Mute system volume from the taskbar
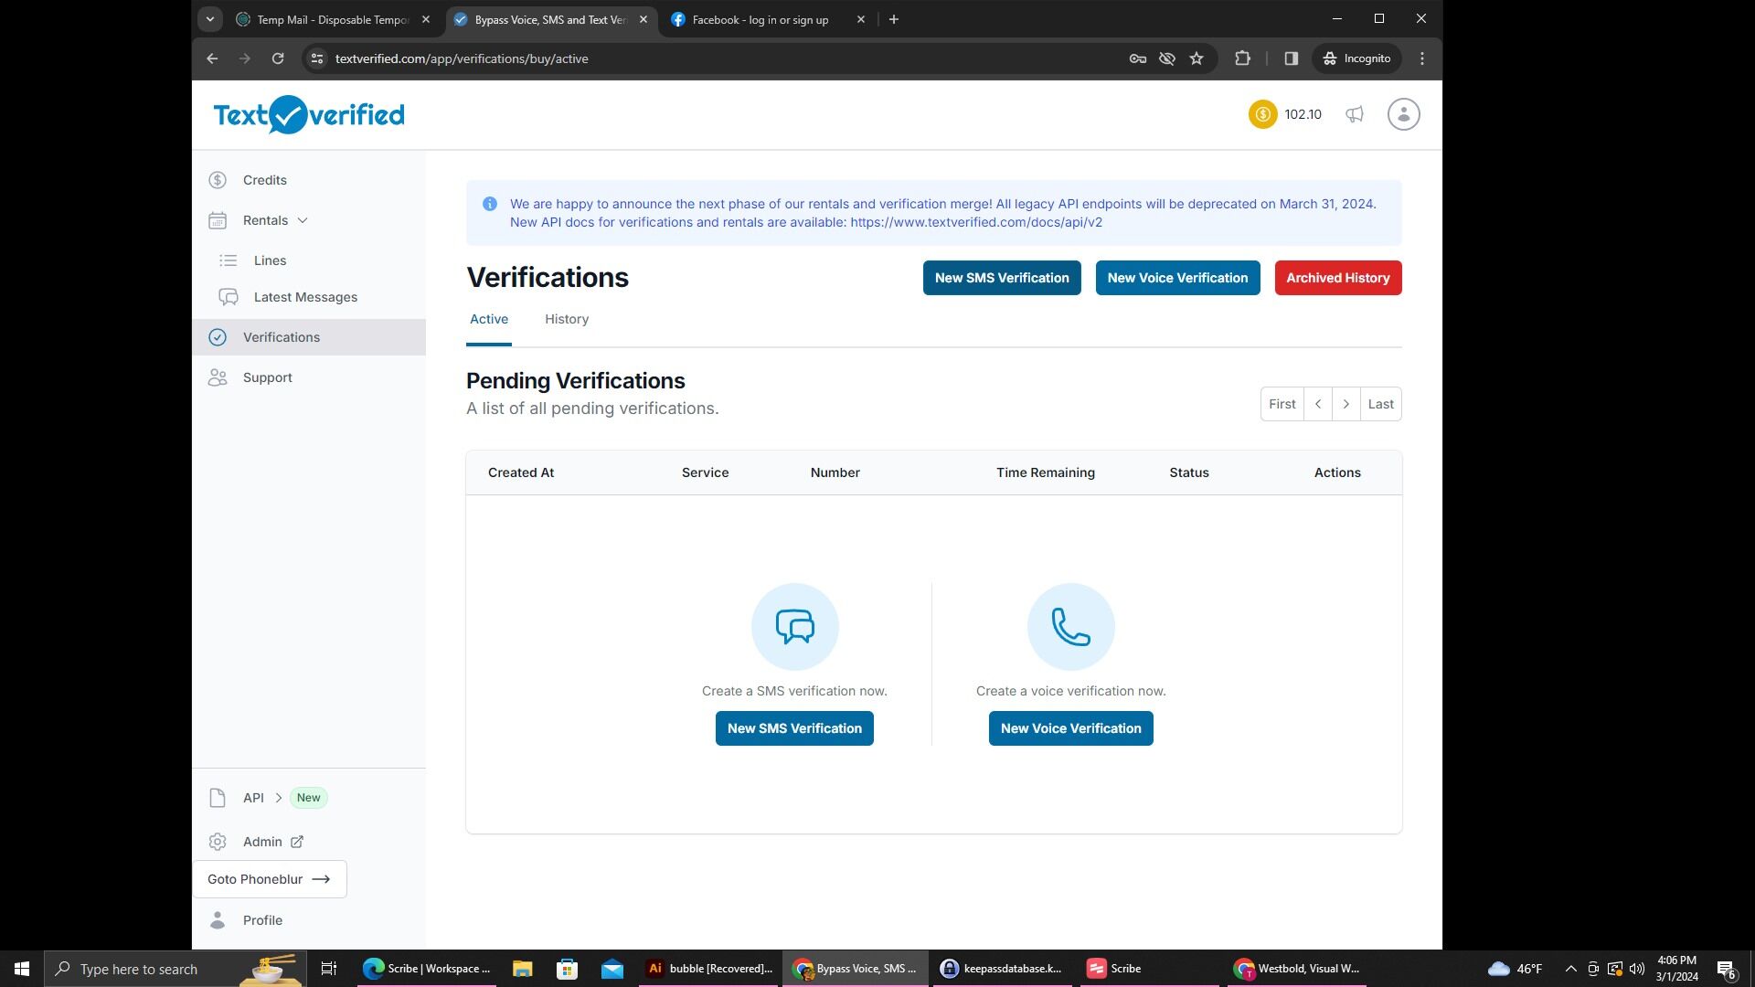The image size is (1755, 987). click(x=1636, y=968)
